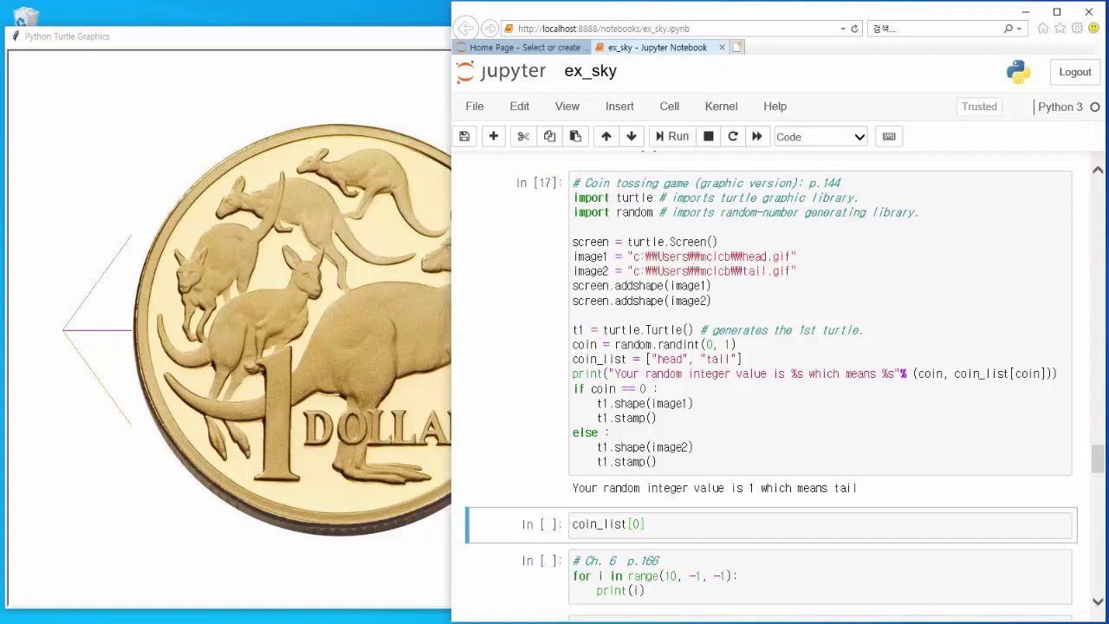Open browser tools gear icon
Screen dimensions: 1109x624
pyautogui.click(x=1077, y=29)
